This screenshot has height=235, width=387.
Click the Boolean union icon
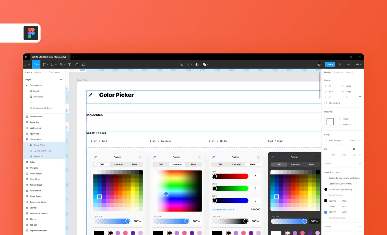[x=204, y=64]
